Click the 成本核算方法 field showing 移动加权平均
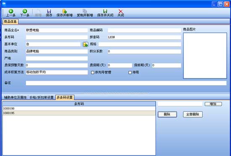 point(57,73)
